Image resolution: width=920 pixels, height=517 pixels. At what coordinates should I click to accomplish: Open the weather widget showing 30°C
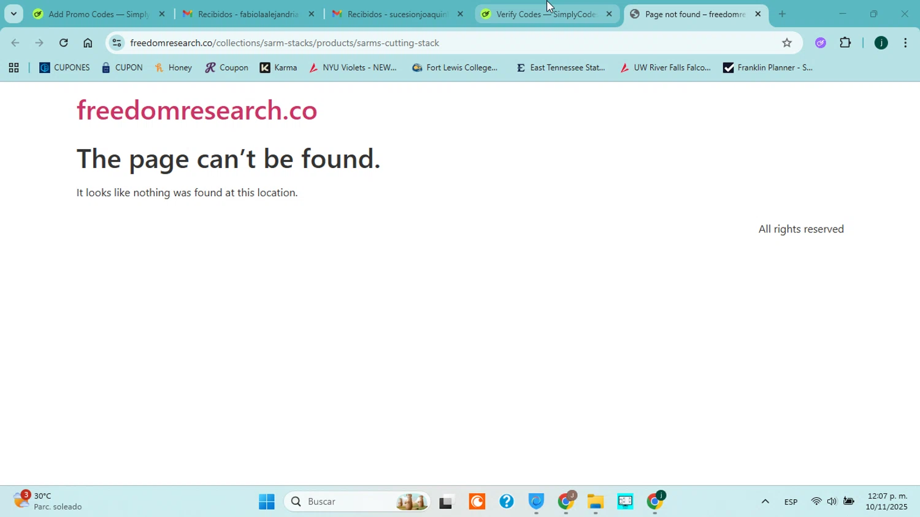(x=48, y=501)
